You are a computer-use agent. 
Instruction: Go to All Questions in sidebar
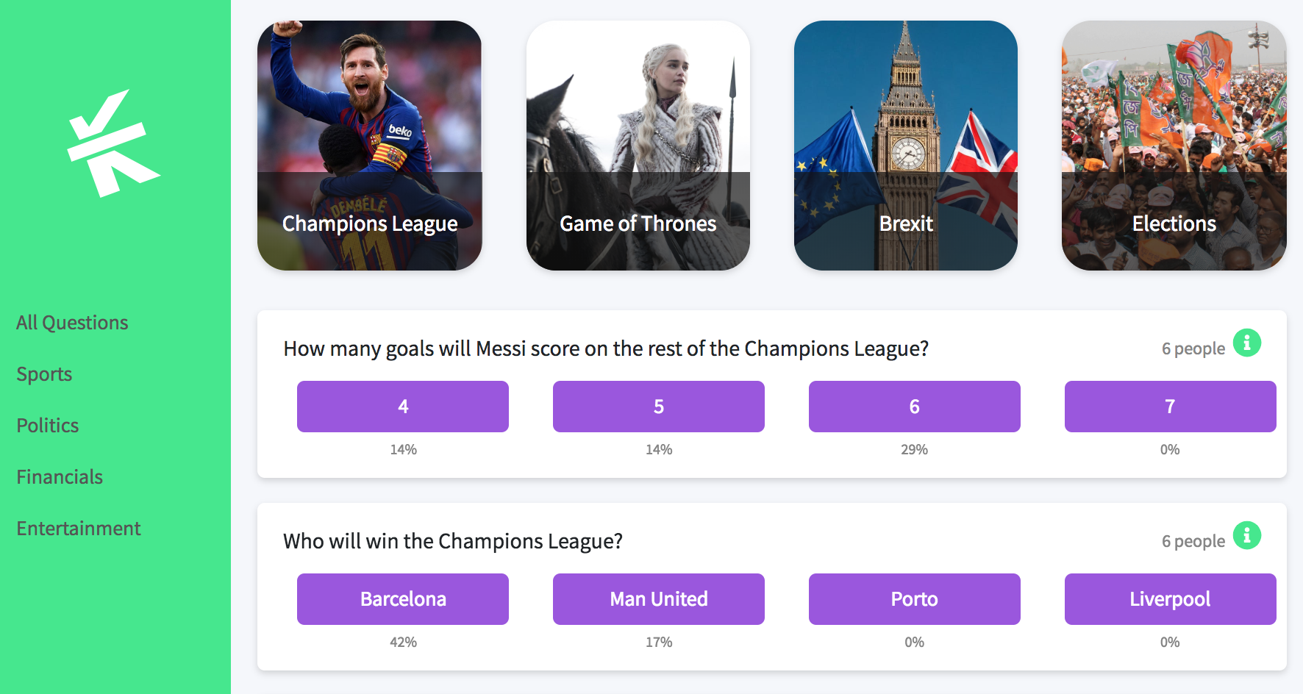tap(72, 323)
